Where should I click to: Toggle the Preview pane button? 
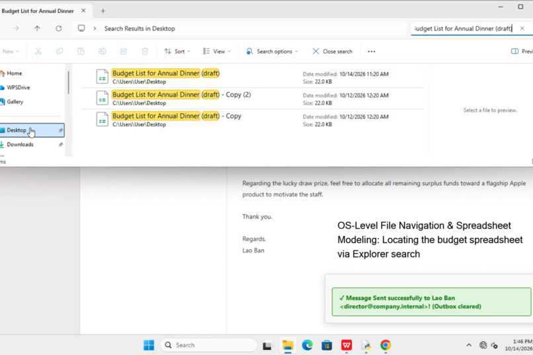coord(522,52)
